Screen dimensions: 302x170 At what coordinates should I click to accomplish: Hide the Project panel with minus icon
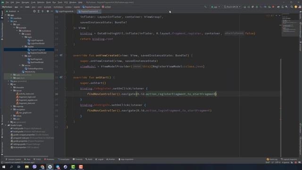tap(52, 11)
